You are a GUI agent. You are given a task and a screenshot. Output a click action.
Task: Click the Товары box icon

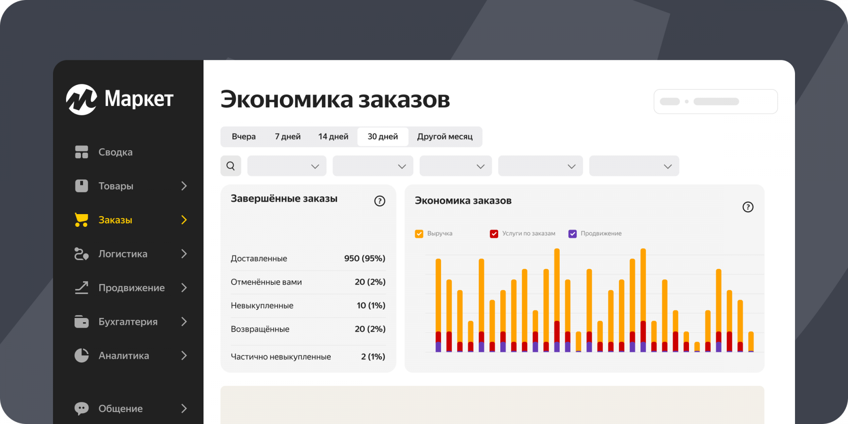[81, 186]
